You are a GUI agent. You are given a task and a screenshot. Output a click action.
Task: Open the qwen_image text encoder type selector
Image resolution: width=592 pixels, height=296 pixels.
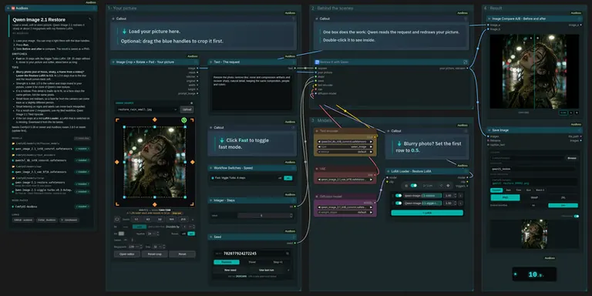click(x=345, y=146)
